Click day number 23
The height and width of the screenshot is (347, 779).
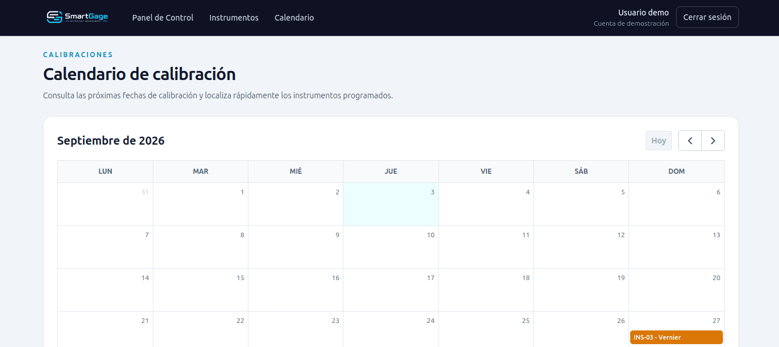335,321
